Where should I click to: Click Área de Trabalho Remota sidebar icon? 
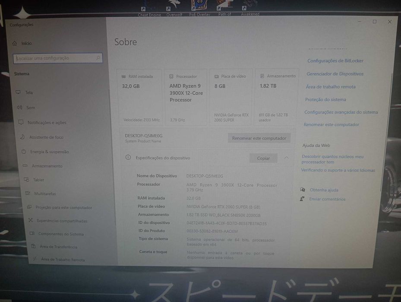(35, 259)
